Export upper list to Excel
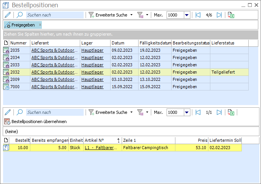This screenshot has width=261, height=184. 231,15
